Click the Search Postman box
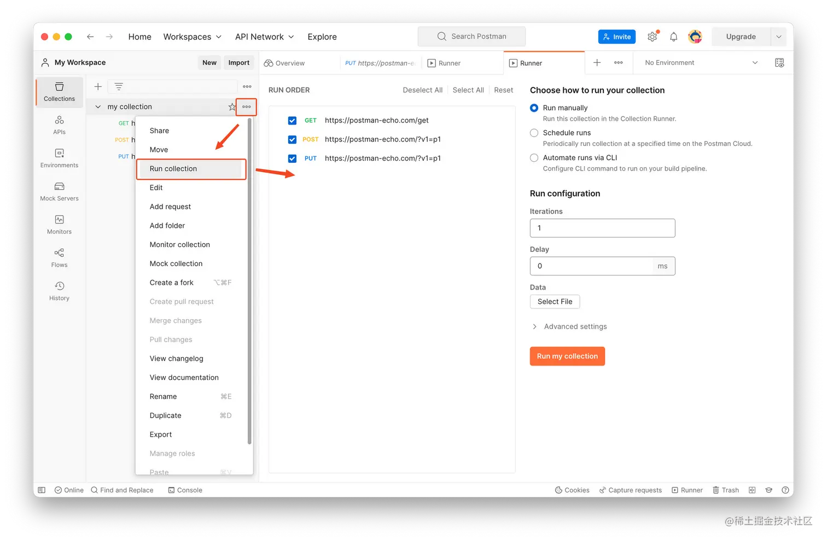This screenshot has width=827, height=541. 471,37
